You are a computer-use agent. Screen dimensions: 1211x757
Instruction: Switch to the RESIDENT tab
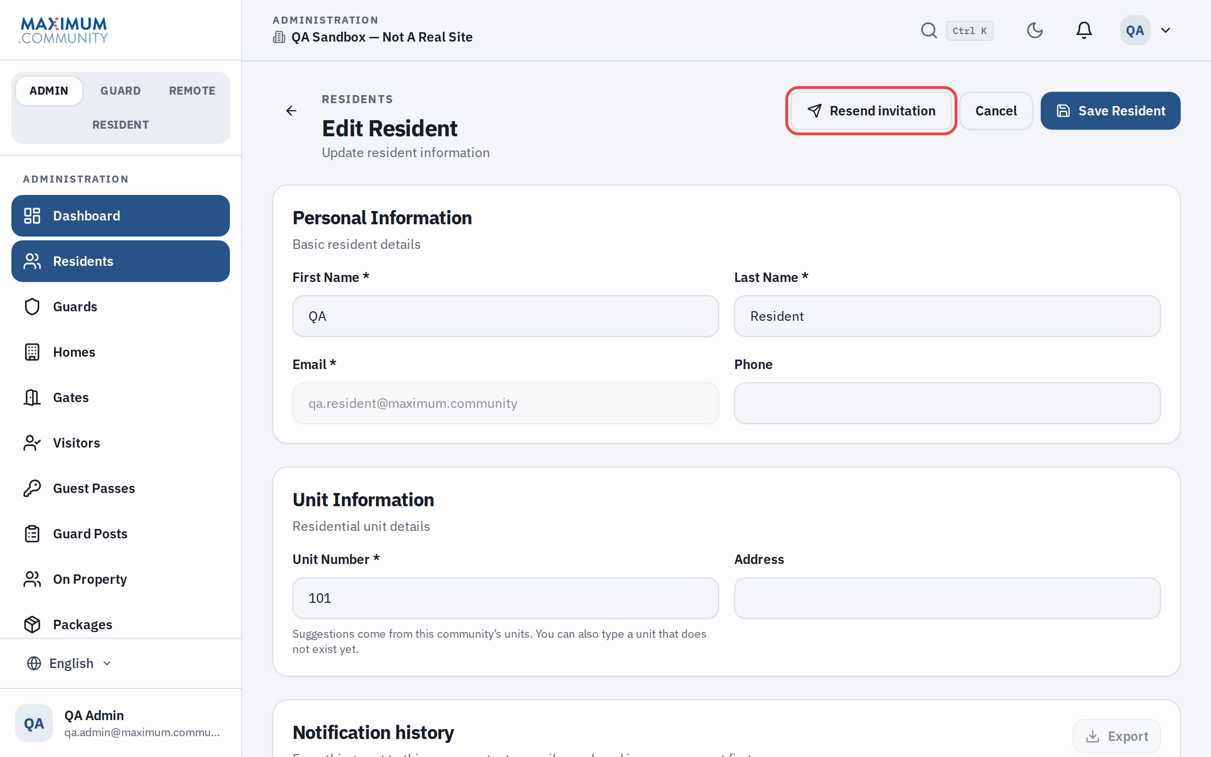121,124
